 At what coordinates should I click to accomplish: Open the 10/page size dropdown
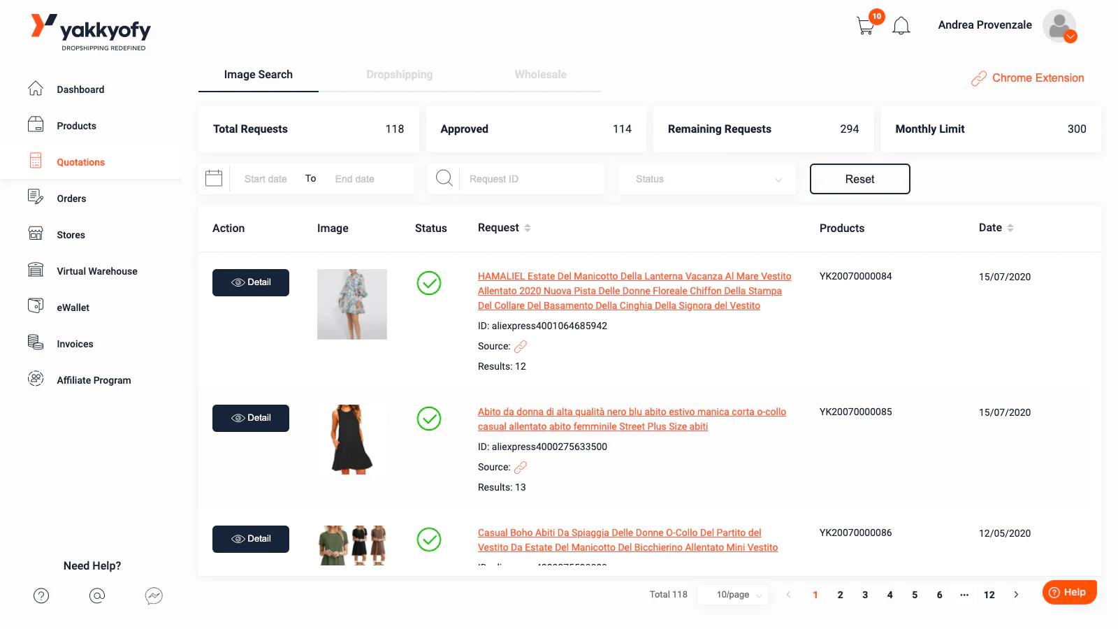(738, 595)
